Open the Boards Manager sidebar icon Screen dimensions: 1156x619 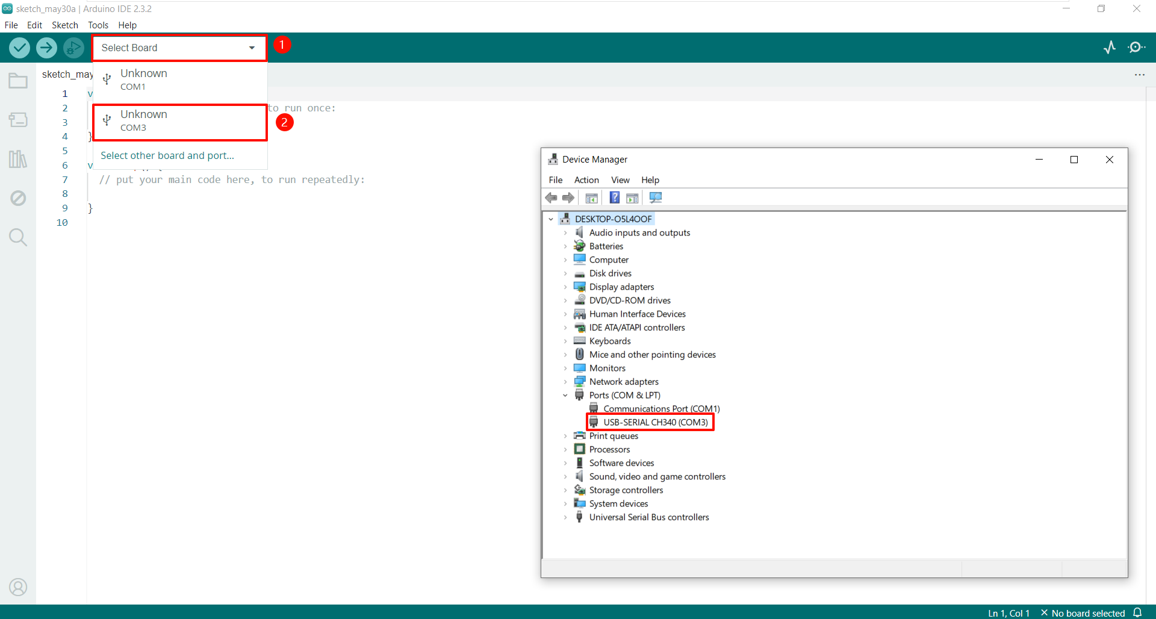click(18, 120)
